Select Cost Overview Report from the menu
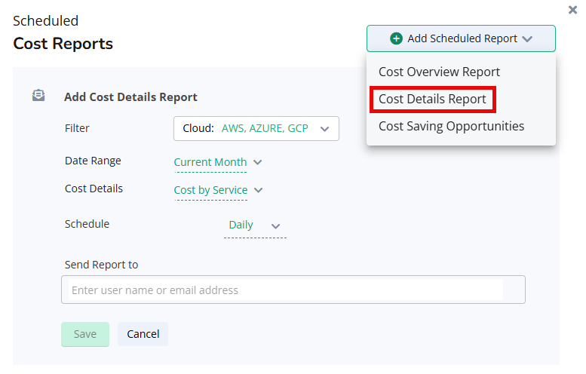Screen dimensions: 586x374 pos(439,72)
